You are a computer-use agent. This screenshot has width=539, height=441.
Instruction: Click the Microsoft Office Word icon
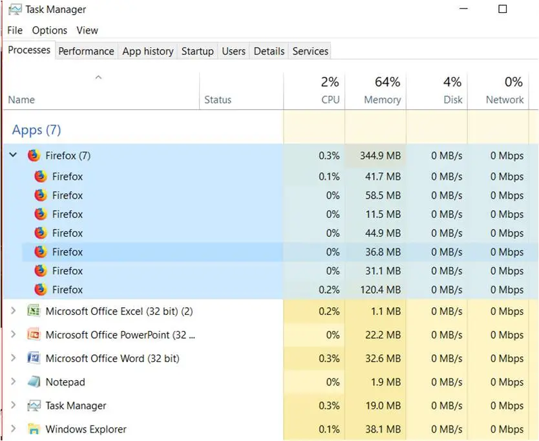[34, 358]
